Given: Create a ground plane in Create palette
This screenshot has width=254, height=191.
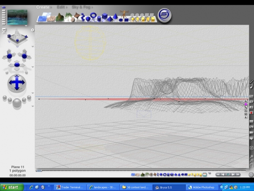Looking at the screenshot, I should (51, 19).
